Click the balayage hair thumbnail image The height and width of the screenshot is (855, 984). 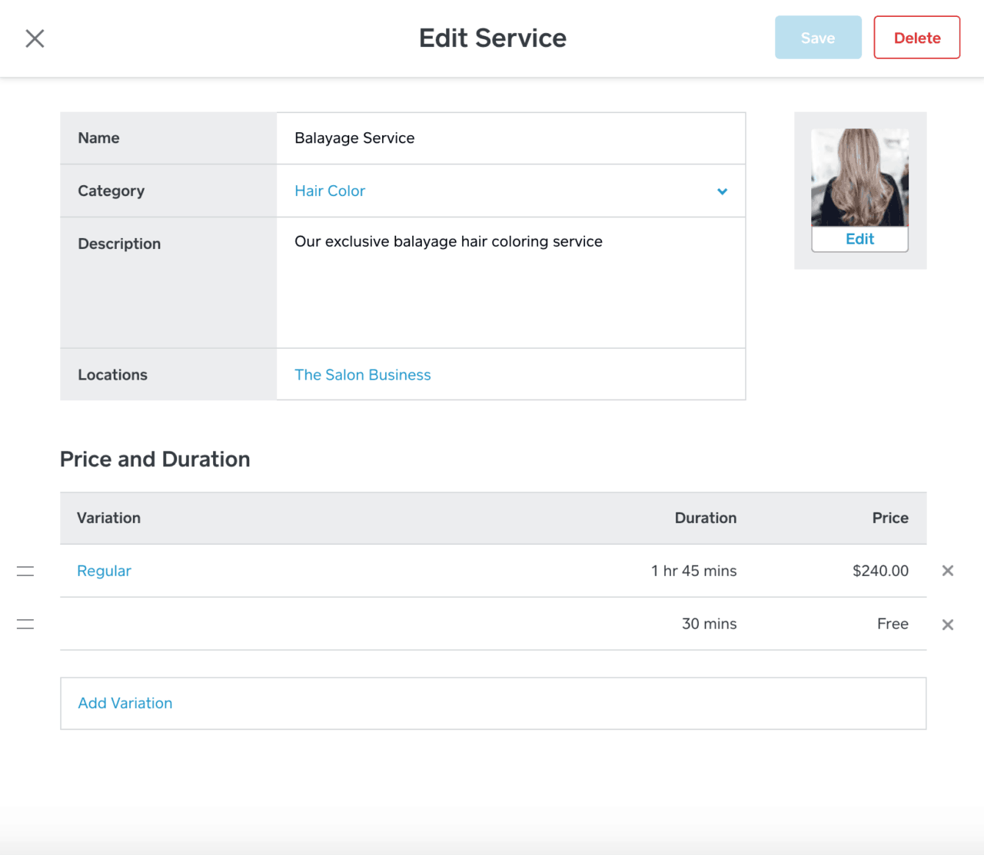pyautogui.click(x=859, y=177)
